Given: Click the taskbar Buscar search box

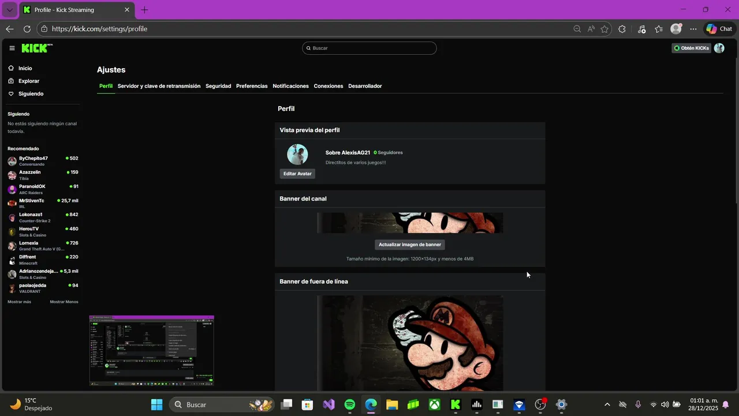Looking at the screenshot, I should 223,404.
